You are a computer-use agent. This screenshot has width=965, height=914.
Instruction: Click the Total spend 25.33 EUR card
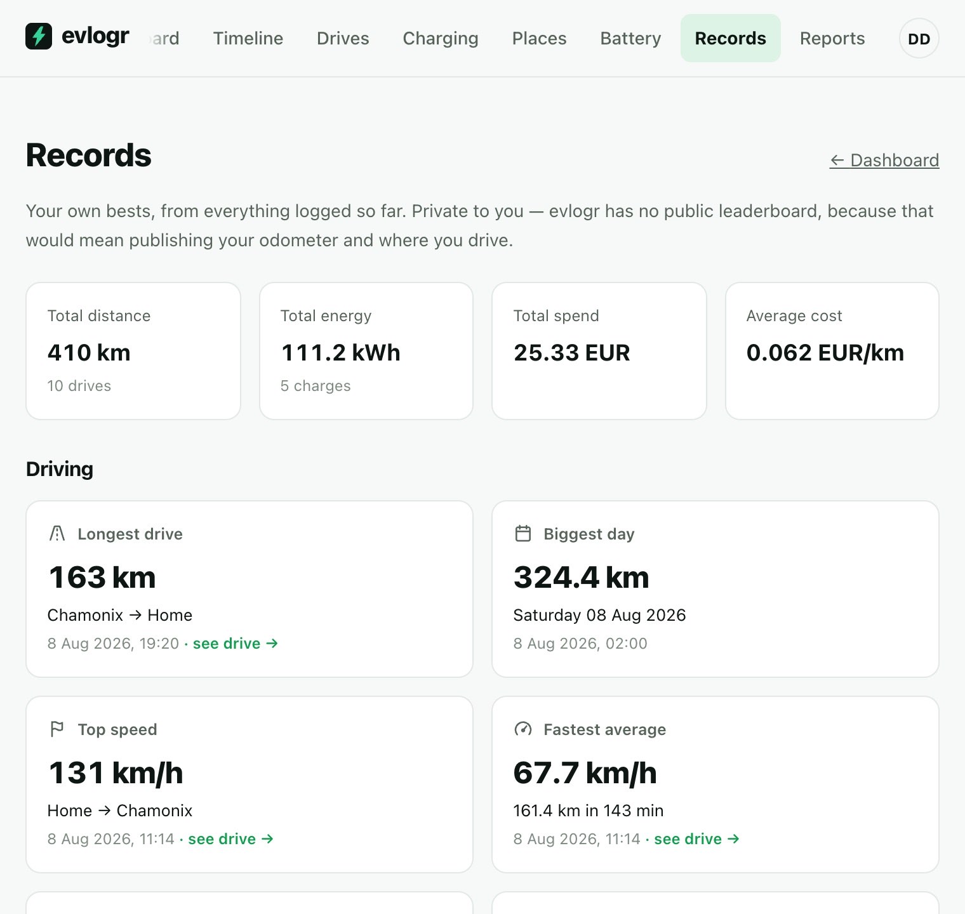599,351
